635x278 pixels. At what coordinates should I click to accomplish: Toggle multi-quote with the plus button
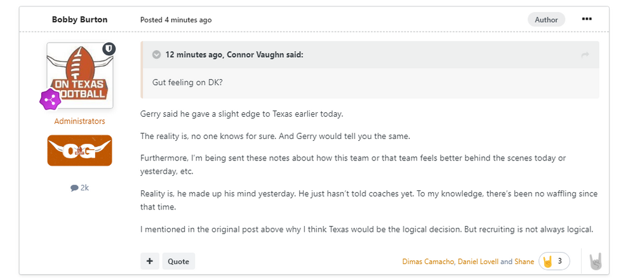150,261
